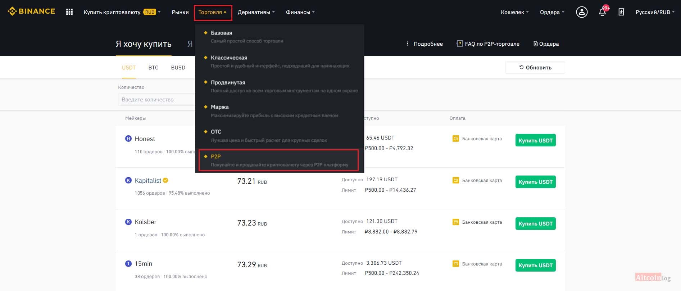This screenshot has height=291, width=681.
Task: Click the Binance logo
Action: pos(31,12)
